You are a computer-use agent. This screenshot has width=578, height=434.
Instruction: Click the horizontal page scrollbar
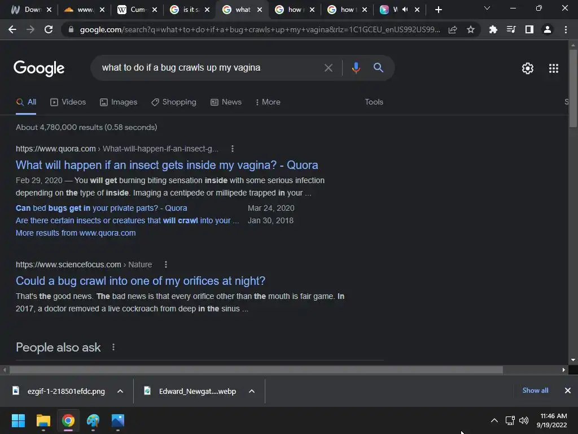pos(256,370)
